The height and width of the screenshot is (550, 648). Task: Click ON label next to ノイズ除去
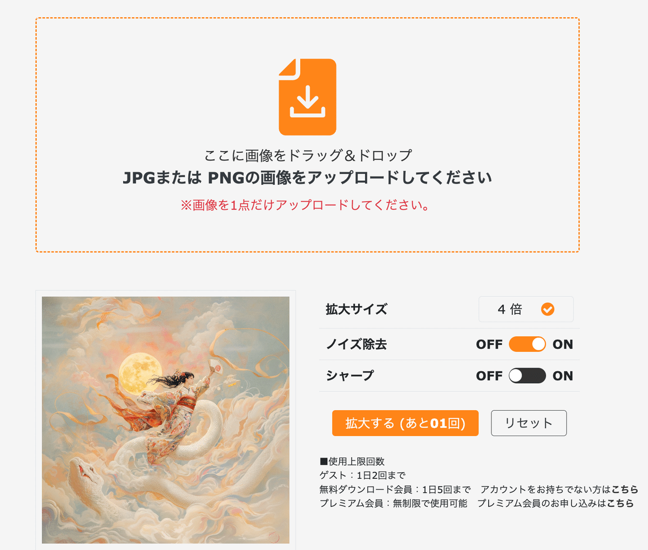(563, 344)
